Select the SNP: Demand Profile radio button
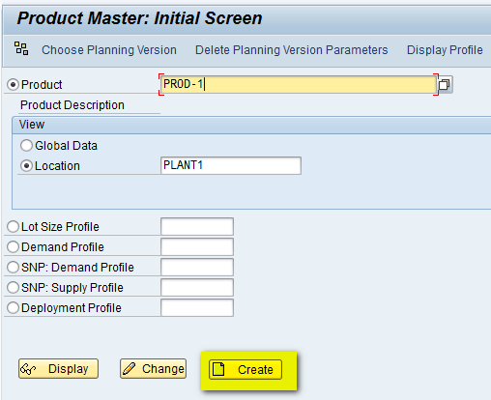Image resolution: width=491 pixels, height=400 pixels. [13, 268]
